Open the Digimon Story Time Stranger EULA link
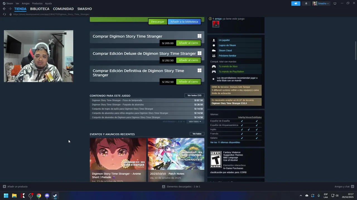 (229, 103)
